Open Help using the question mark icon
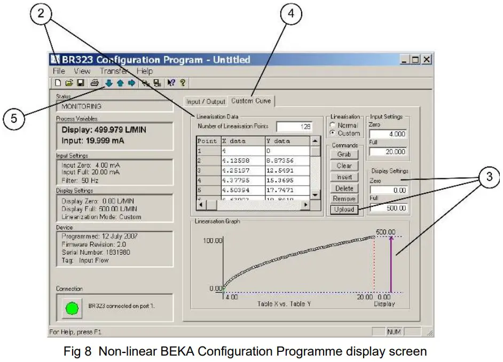503x362 pixels. pyautogui.click(x=183, y=83)
